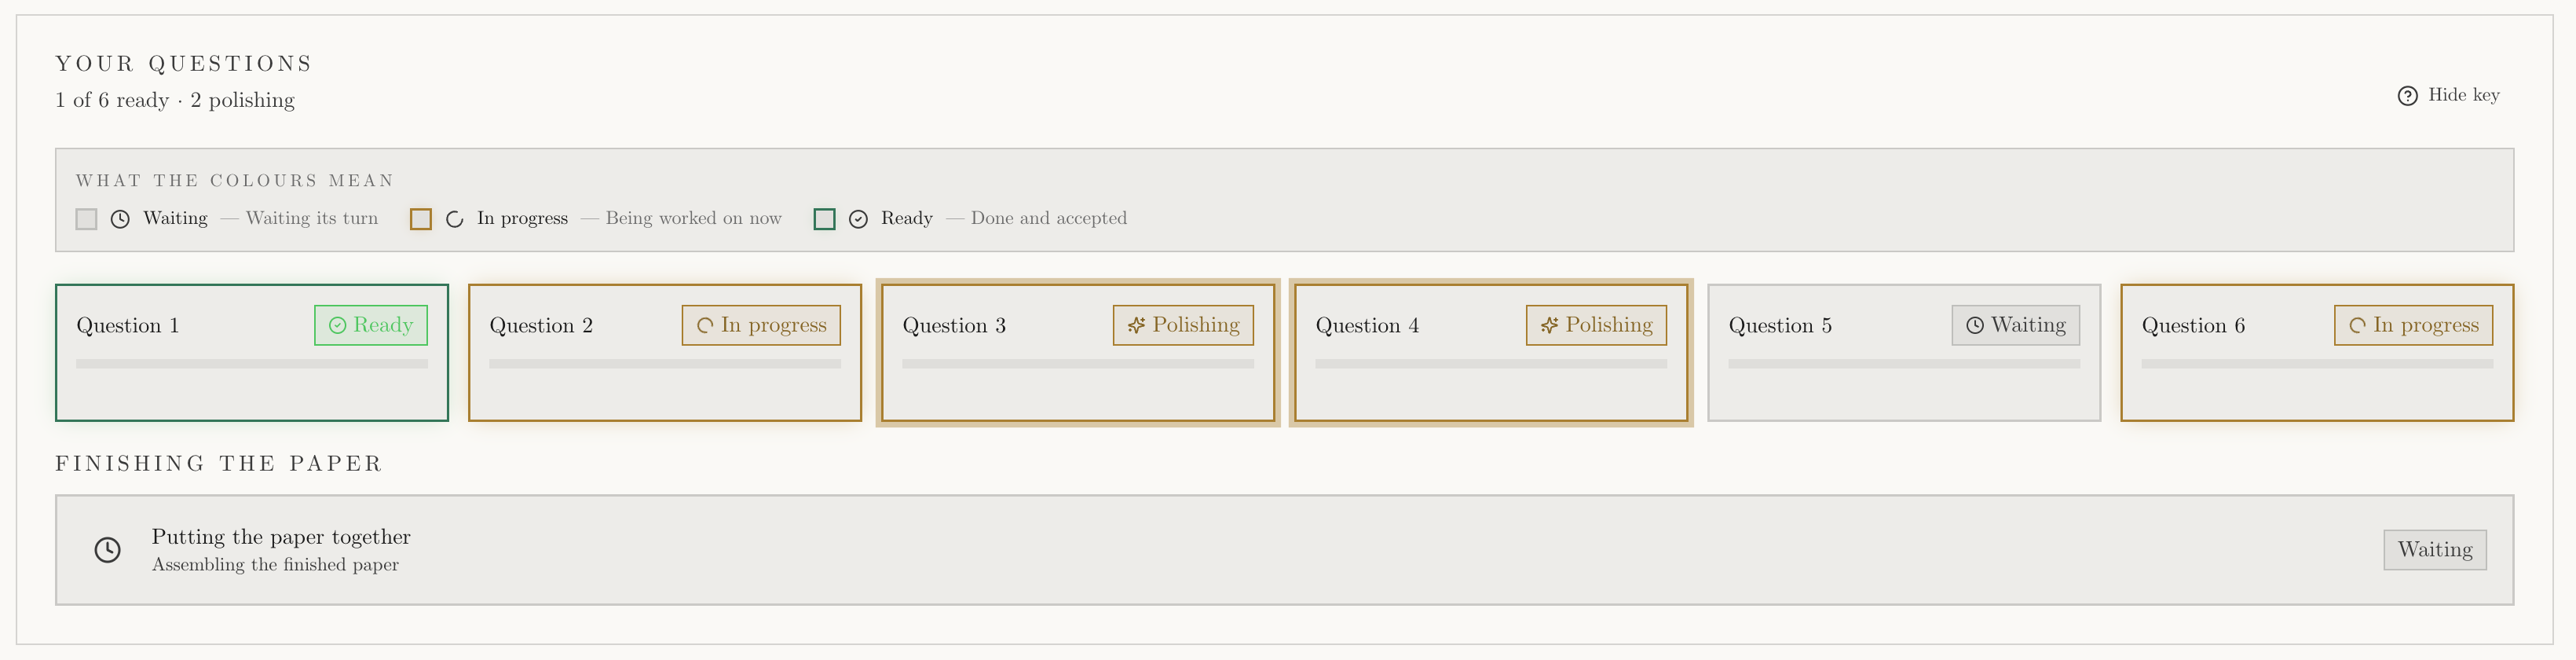The width and height of the screenshot is (2576, 660).
Task: Select the grey Waiting colour swatch
Action: 87,219
